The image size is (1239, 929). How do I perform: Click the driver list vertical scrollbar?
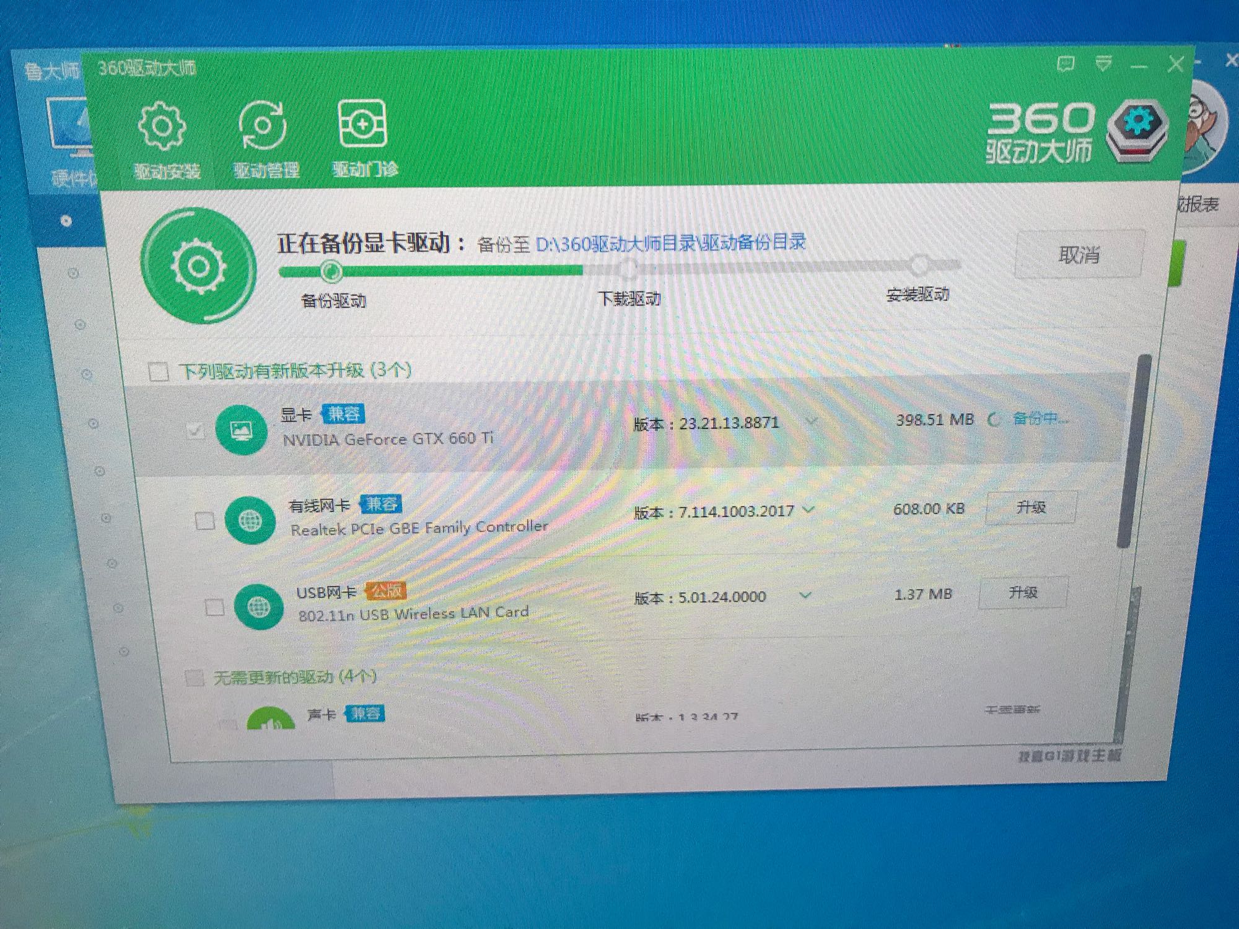1135,452
